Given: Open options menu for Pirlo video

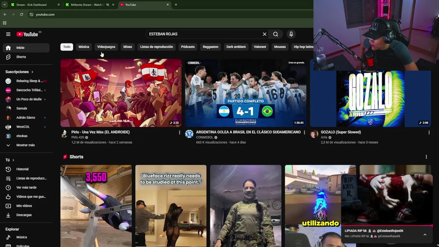Looking at the screenshot, I should coord(179,132).
